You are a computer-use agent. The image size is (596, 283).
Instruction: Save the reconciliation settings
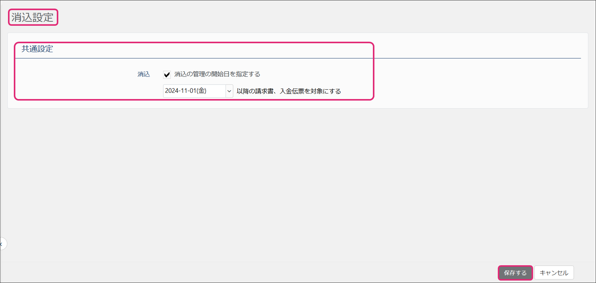515,273
